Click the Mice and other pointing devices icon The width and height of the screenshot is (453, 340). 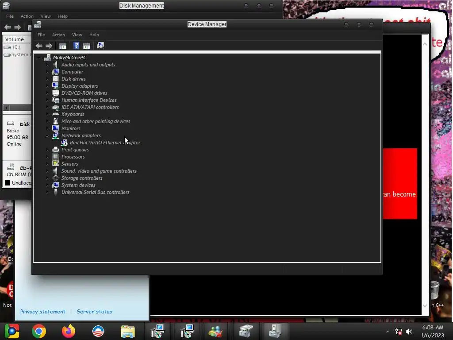point(55,121)
